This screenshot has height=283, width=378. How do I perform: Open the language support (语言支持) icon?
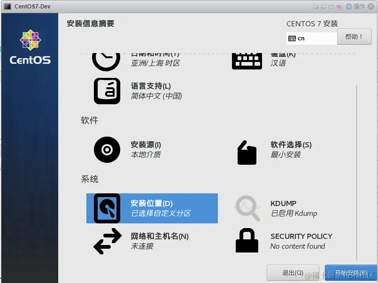[x=107, y=91]
